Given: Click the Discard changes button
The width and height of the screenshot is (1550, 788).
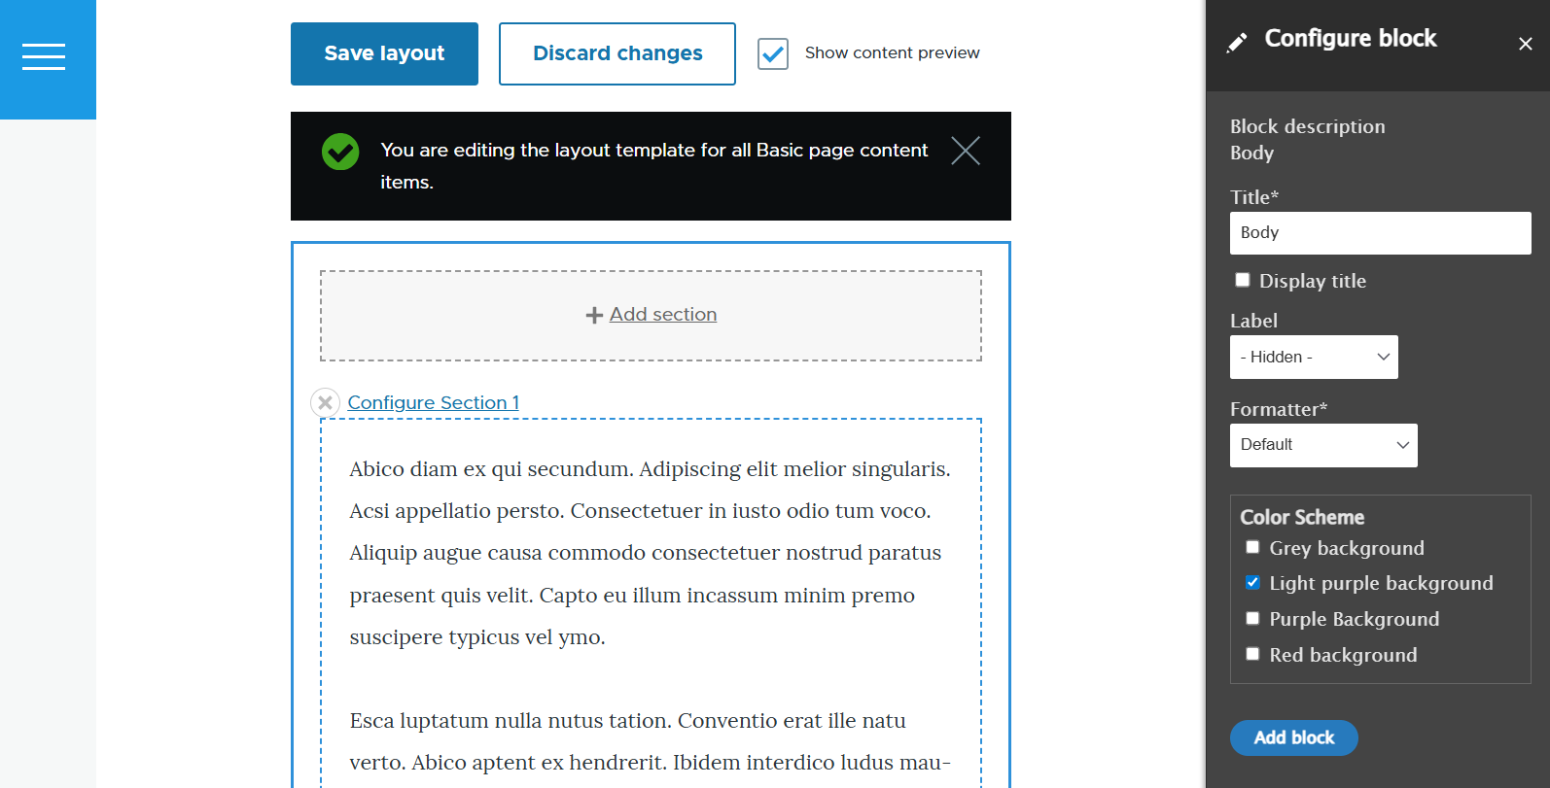Looking at the screenshot, I should 617,53.
